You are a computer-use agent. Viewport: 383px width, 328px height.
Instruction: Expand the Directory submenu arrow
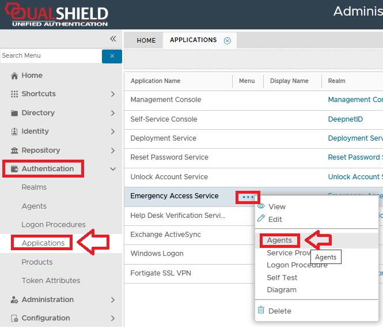click(113, 113)
